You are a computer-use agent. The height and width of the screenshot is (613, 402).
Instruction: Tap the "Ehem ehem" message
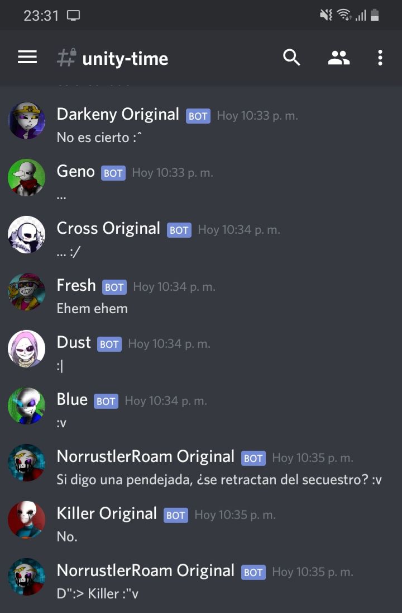[92, 308]
